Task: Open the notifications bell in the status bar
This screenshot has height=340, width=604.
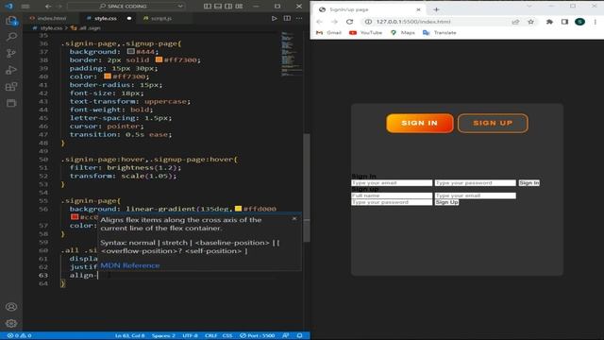Action: tap(299, 335)
